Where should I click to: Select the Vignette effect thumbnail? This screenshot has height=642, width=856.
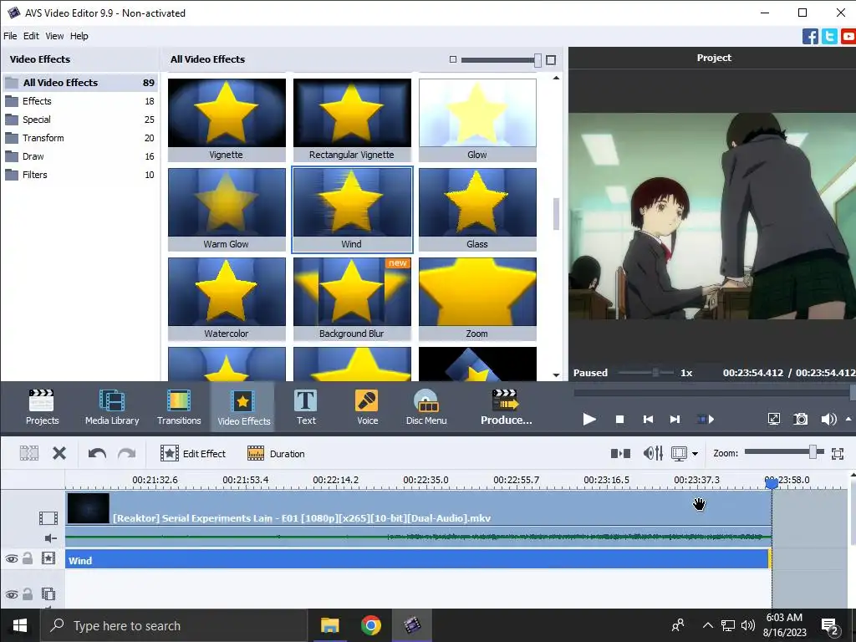(x=227, y=120)
